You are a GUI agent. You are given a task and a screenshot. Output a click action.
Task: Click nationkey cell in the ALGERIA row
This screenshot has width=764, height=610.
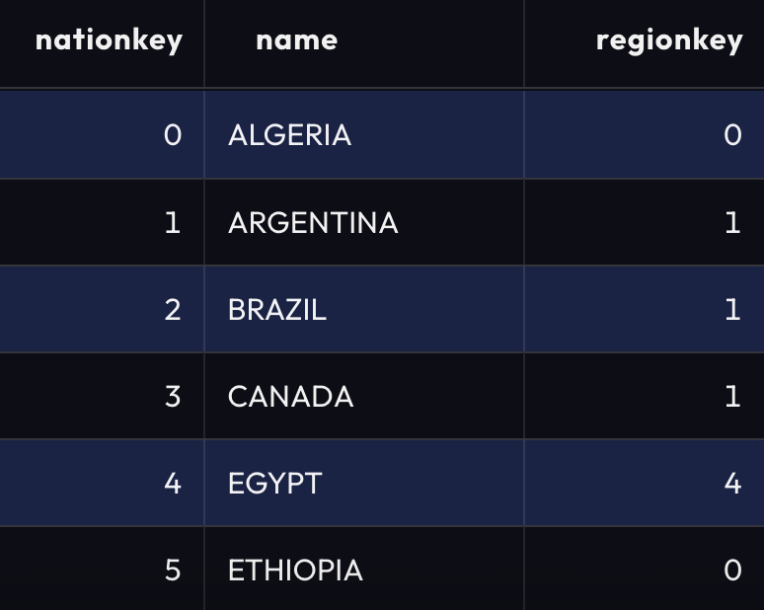pyautogui.click(x=173, y=134)
